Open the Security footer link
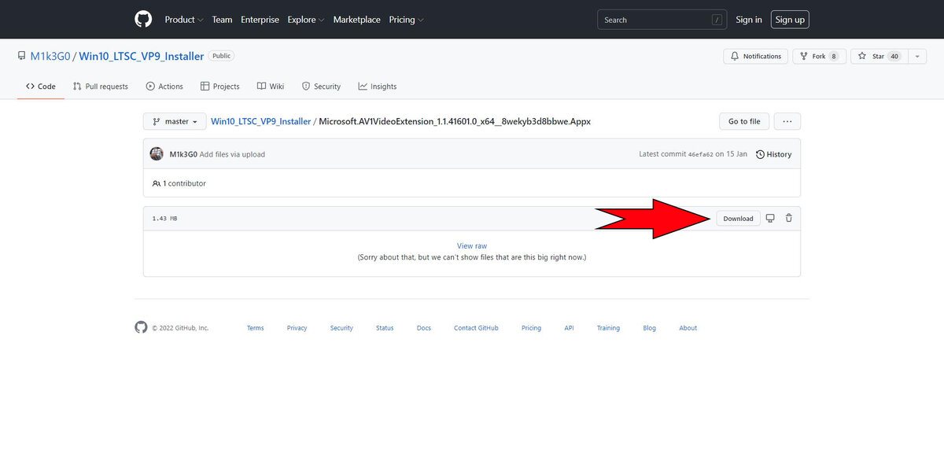This screenshot has width=944, height=461. point(341,328)
